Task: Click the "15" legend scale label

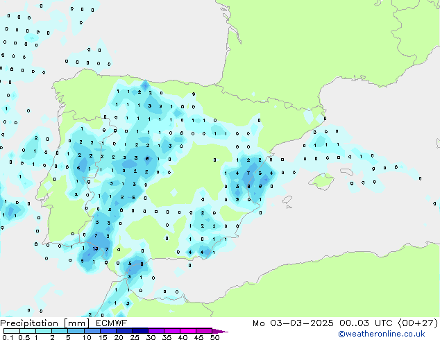Action: (103, 337)
